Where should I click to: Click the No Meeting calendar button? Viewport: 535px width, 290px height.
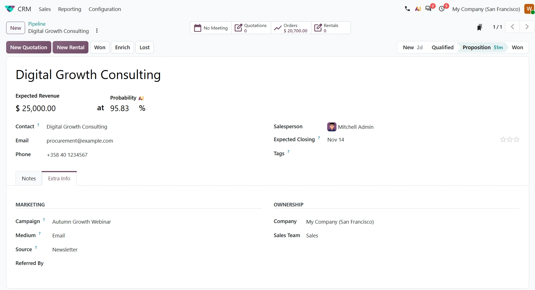211,28
